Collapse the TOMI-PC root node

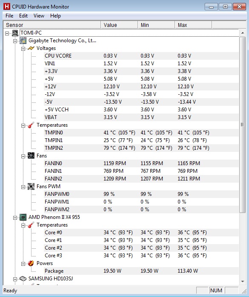click(x=7, y=34)
